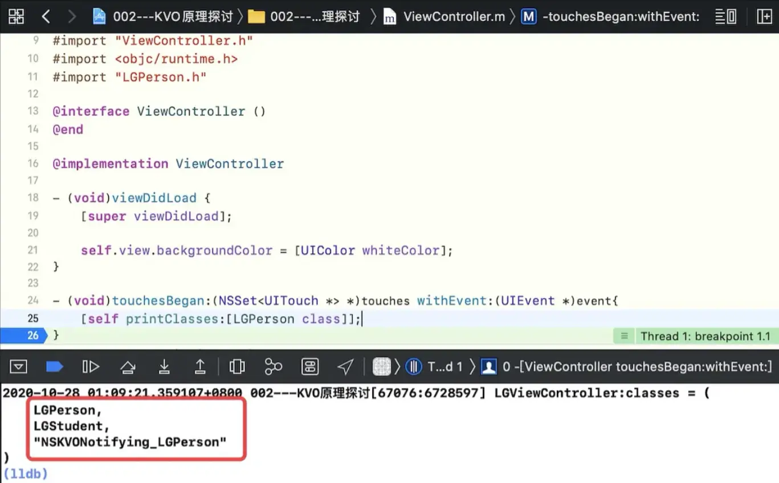The image size is (779, 483).
Task: Step over the current line
Action: [128, 367]
